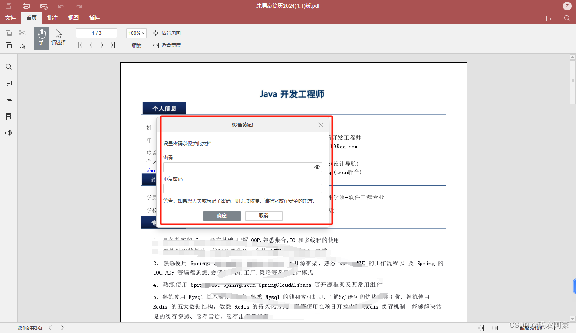Click the redo arrow icon
The image size is (576, 333).
(x=79, y=6)
